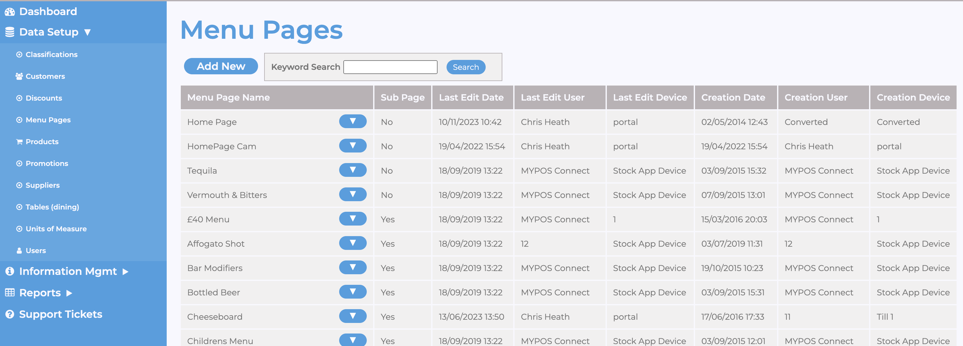Click the Suppliers circle icon
The image size is (963, 346).
tap(19, 185)
